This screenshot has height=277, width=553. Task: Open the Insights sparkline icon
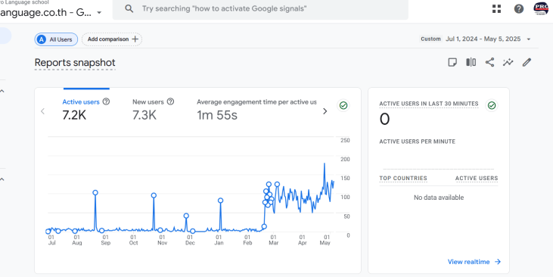(508, 63)
